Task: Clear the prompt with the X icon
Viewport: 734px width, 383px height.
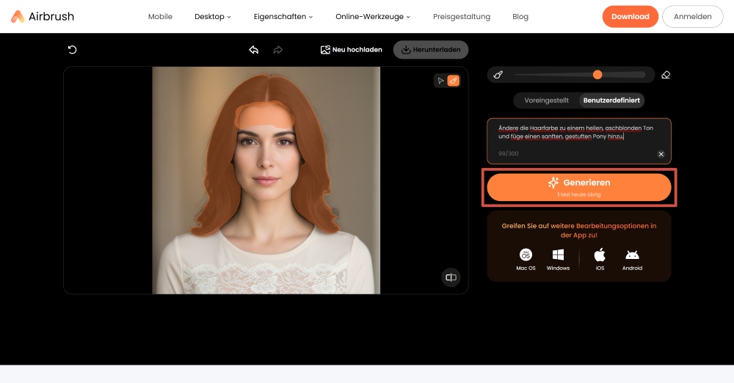Action: (x=661, y=154)
